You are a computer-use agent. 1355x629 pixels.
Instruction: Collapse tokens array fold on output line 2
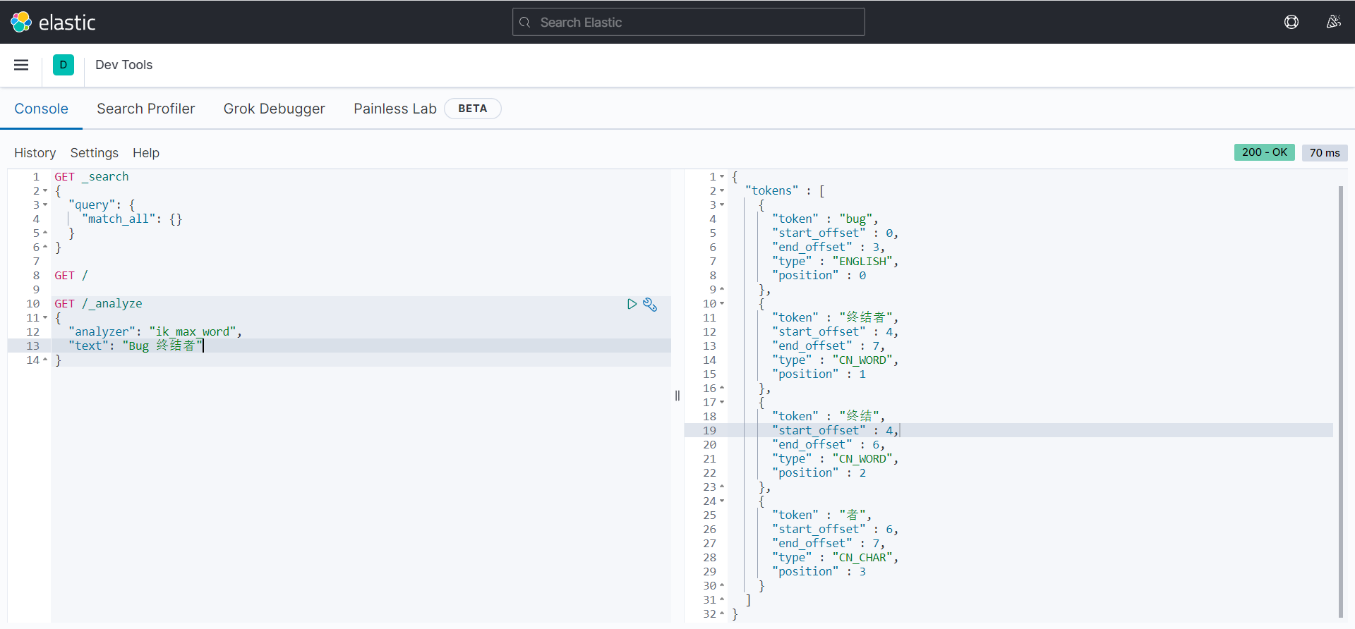(x=722, y=191)
